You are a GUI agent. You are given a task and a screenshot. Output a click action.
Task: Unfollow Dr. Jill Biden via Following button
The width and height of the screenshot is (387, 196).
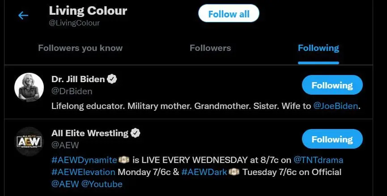332,85
